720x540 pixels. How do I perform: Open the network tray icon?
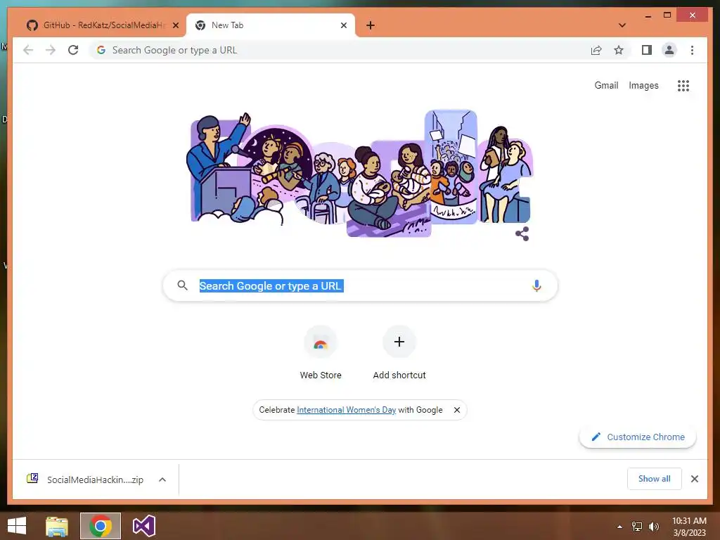point(637,527)
